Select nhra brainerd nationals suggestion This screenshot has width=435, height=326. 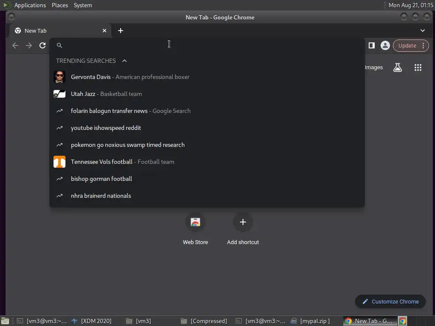(x=207, y=196)
